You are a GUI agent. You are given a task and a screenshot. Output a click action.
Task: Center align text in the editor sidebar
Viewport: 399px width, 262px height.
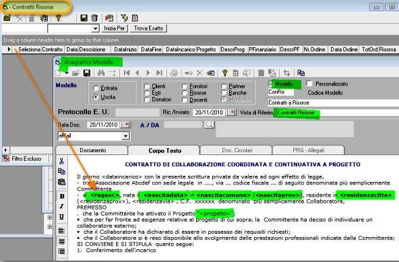coord(61,241)
